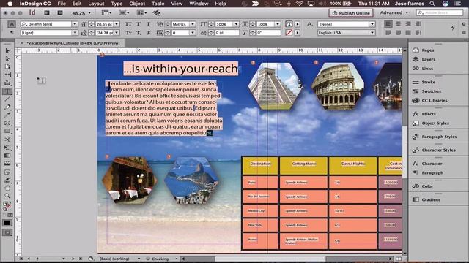Choose the Scissors tool
Image resolution: width=469 pixels, height=263 pixels.
(7, 140)
